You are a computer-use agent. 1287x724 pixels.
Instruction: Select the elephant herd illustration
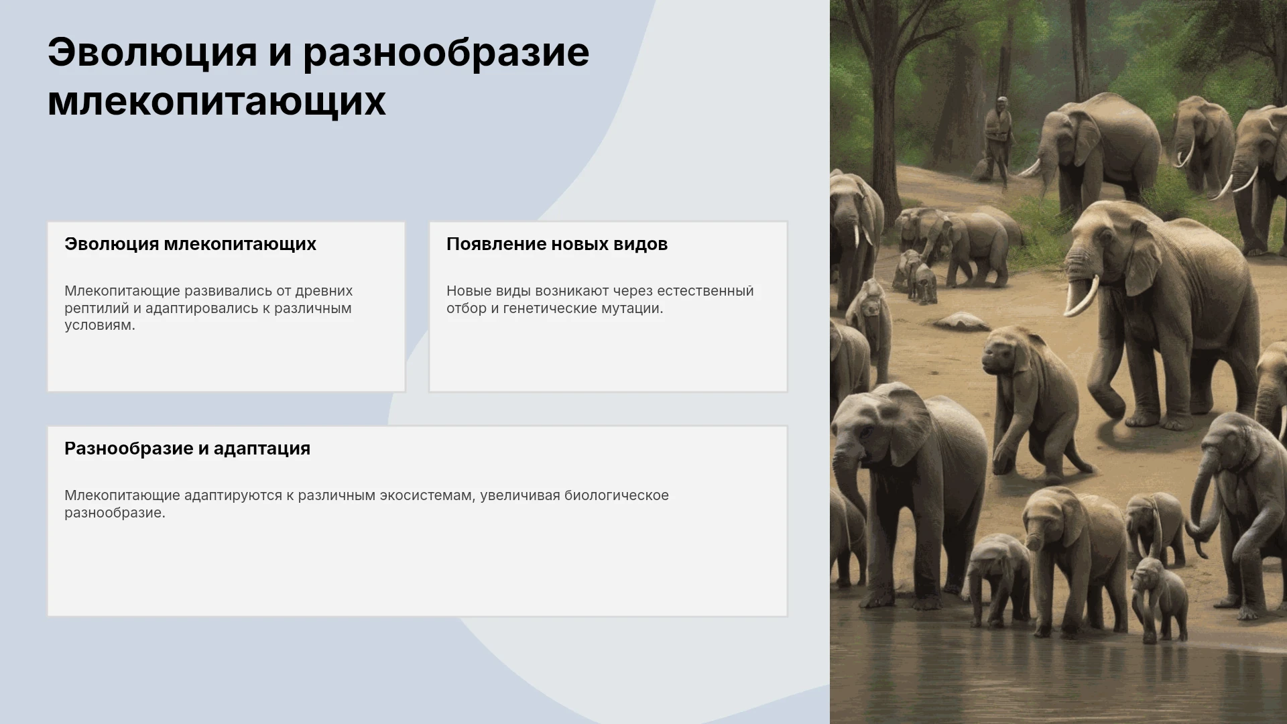tap(1058, 362)
